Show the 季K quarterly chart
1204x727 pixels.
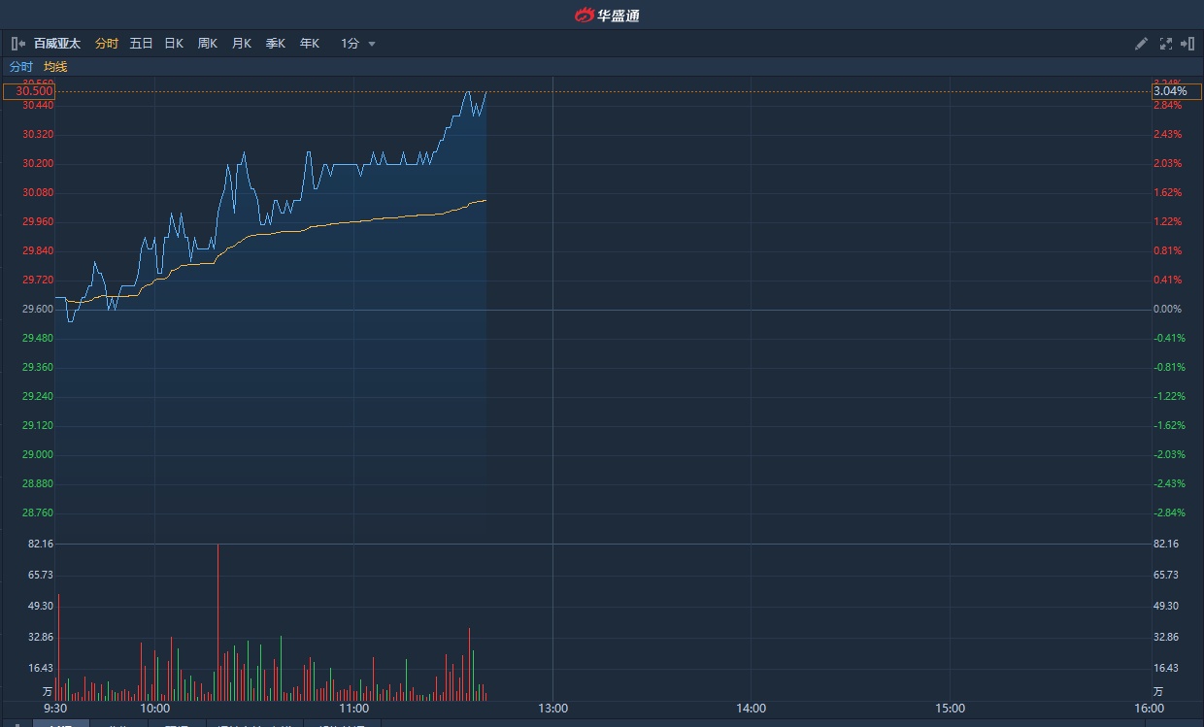[276, 44]
